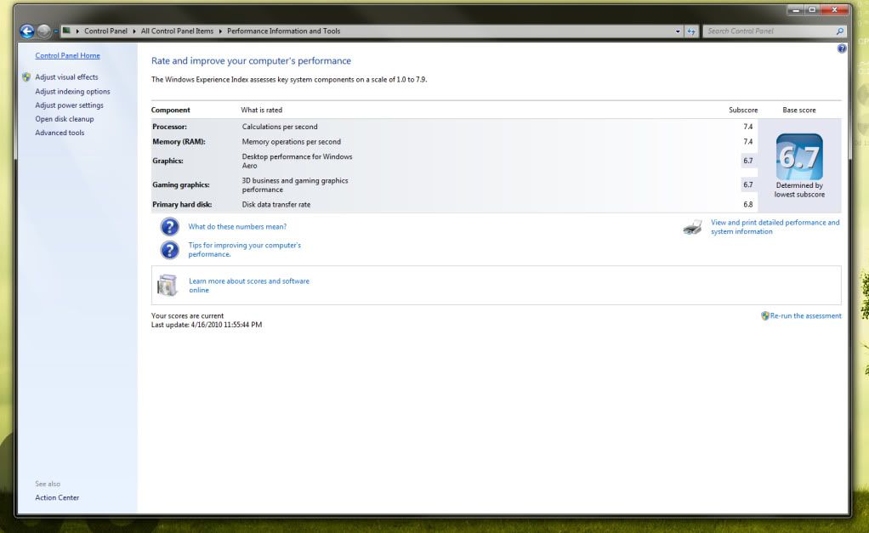Select Performance Information and Tools breadcrumb
This screenshot has height=533, width=869.
283,31
